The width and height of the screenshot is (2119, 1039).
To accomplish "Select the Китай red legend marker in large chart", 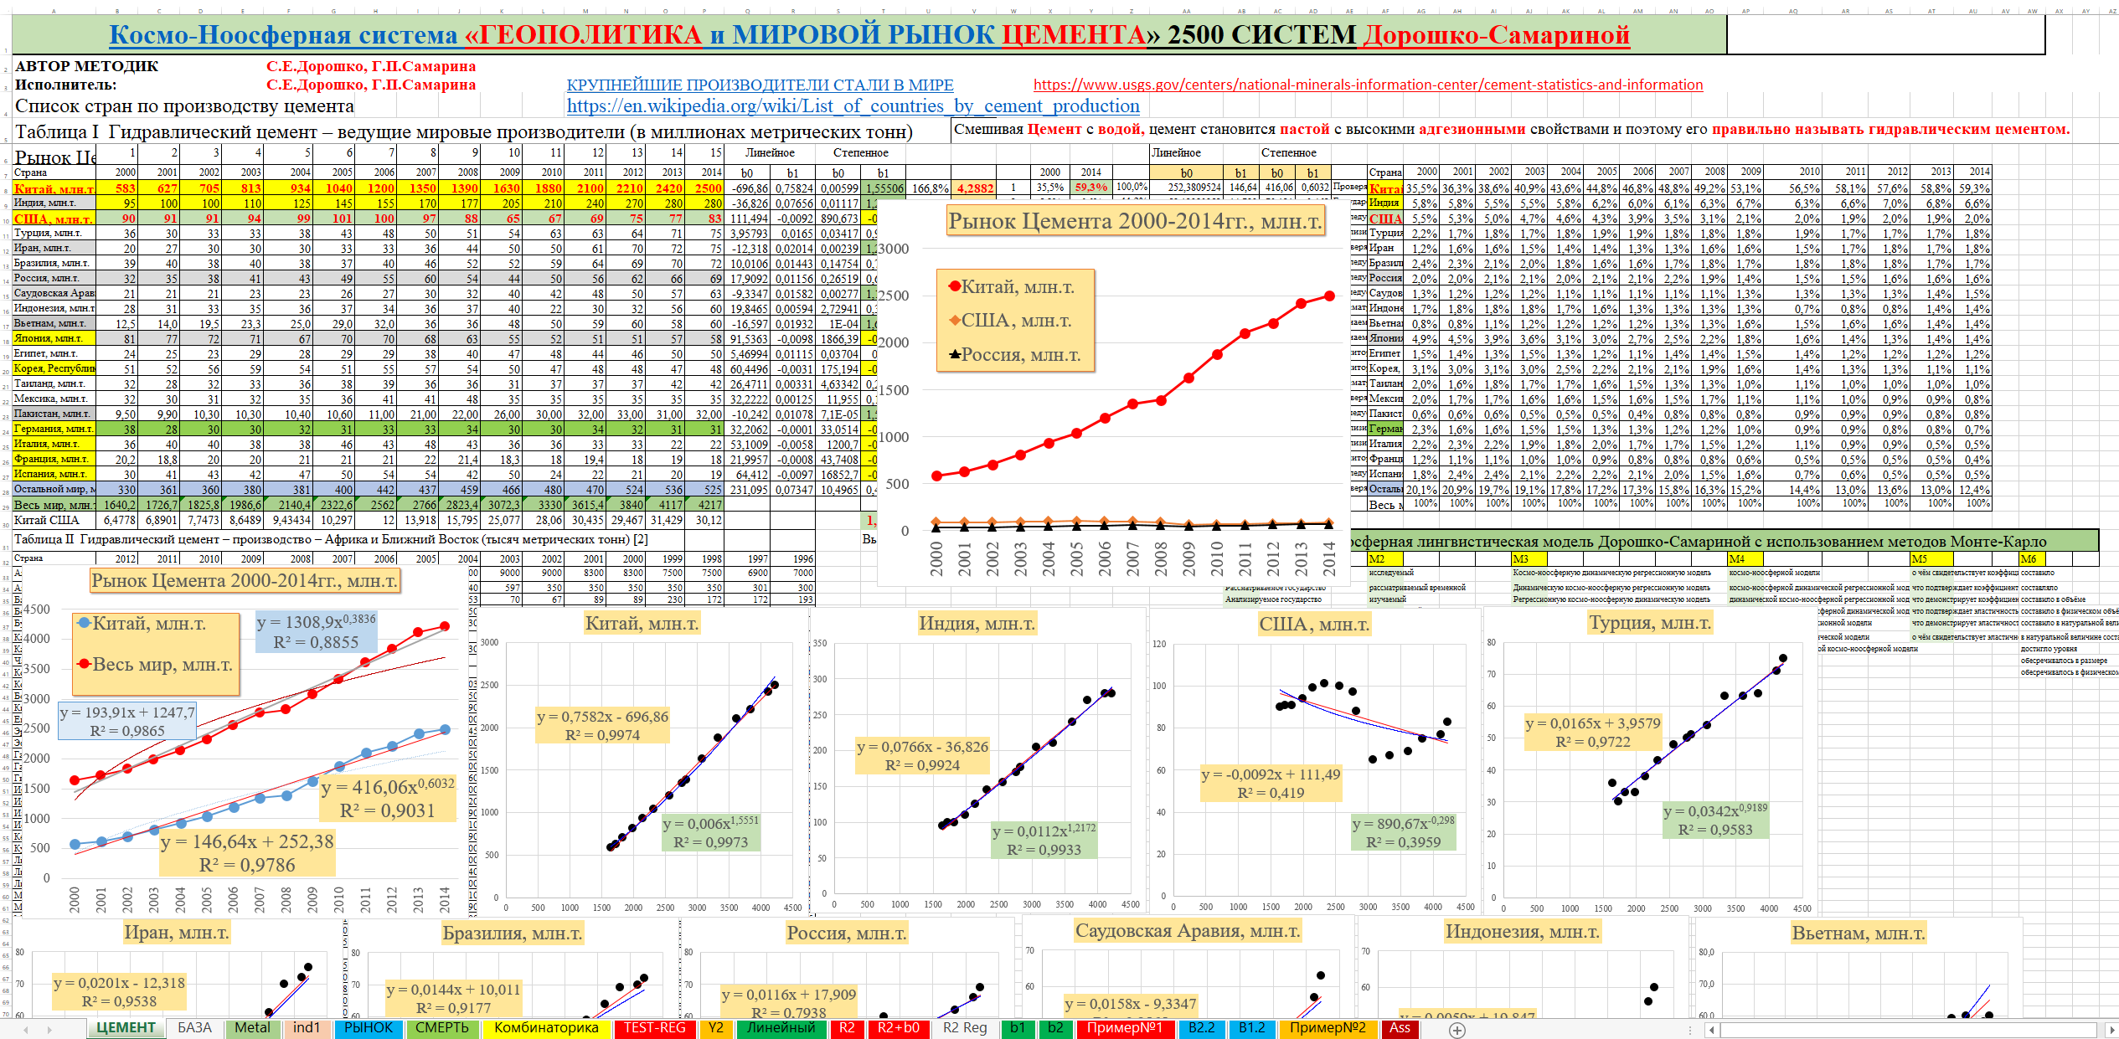I will 954,286.
